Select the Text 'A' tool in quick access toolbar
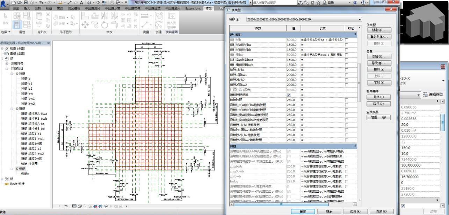This screenshot has height=215, width=449. (x=81, y=2)
